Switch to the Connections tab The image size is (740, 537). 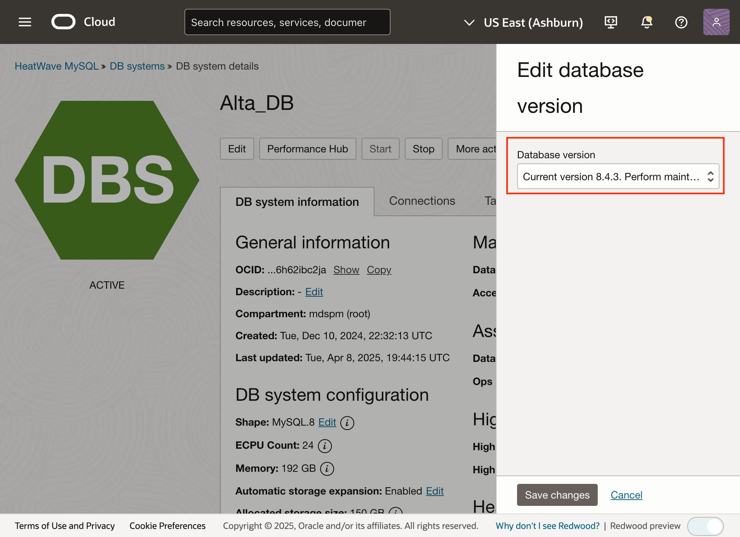pyautogui.click(x=422, y=201)
